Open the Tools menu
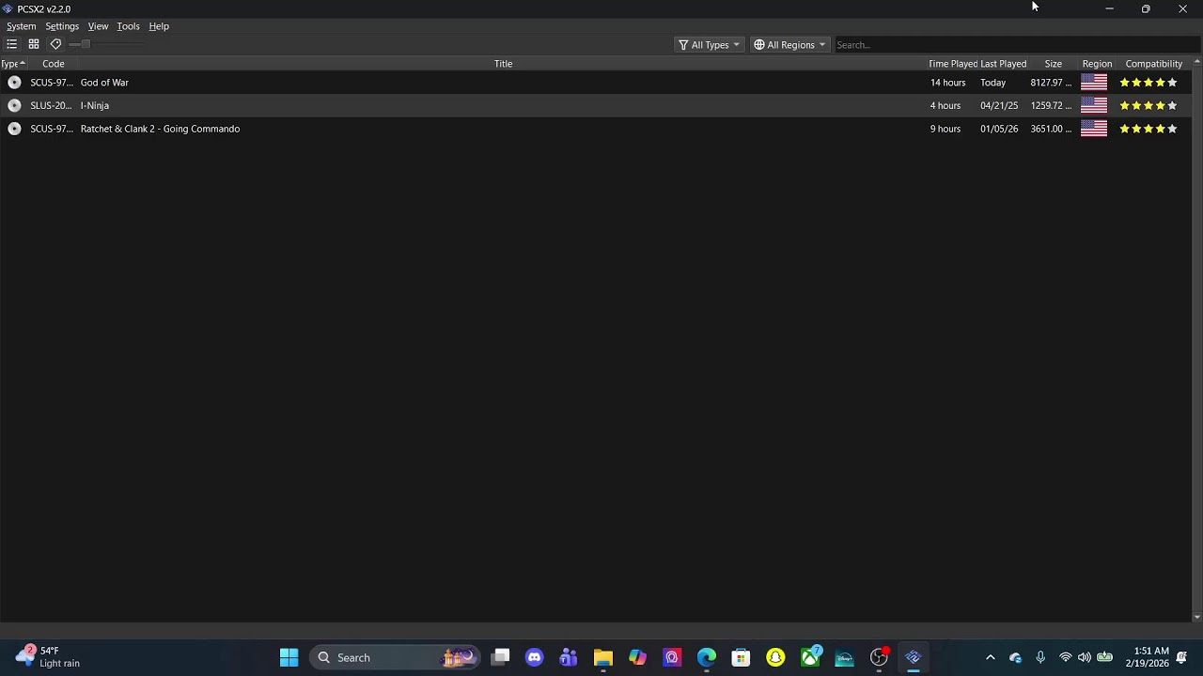1203x676 pixels. [128, 26]
